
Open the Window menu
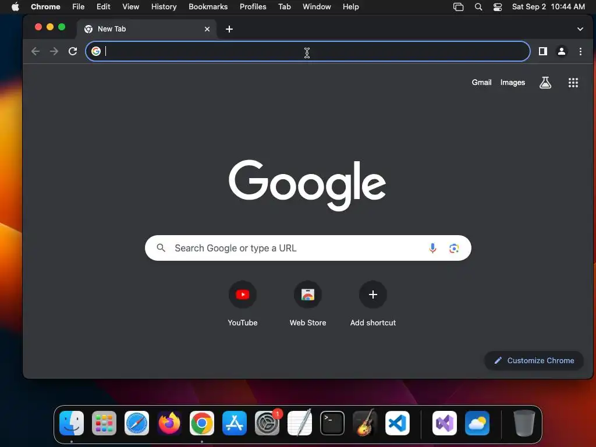pyautogui.click(x=317, y=7)
